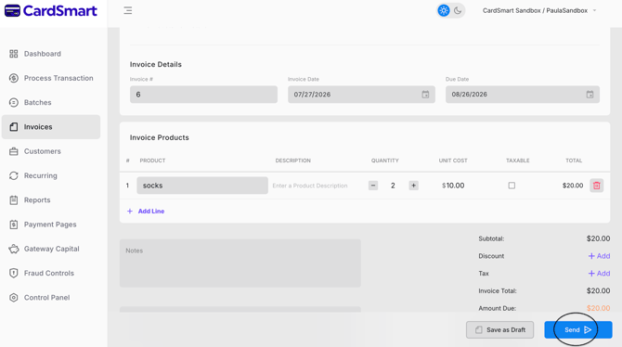Open the Control Panel
This screenshot has width=622, height=347.
46,298
